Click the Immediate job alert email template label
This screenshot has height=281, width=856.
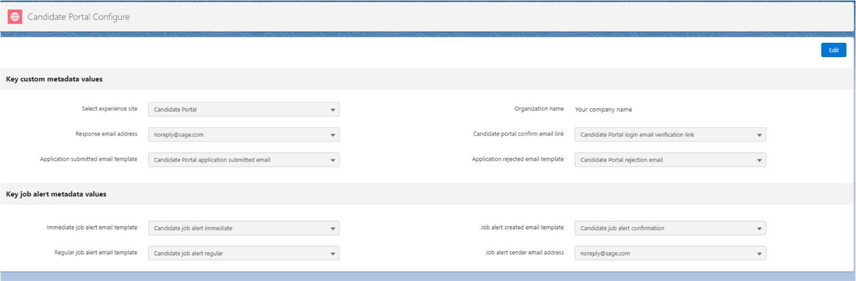[92, 228]
